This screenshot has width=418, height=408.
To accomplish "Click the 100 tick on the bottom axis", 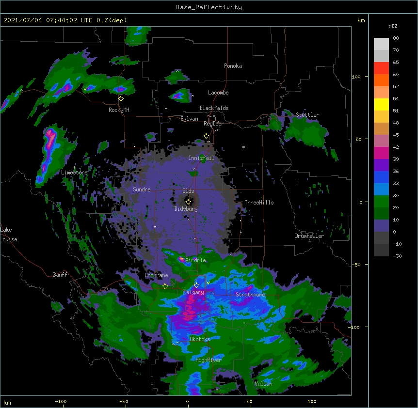I will pos(312,401).
